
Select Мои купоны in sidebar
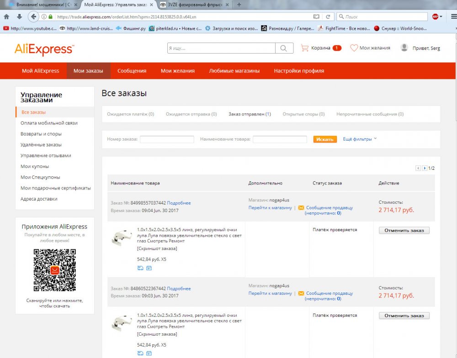click(35, 167)
